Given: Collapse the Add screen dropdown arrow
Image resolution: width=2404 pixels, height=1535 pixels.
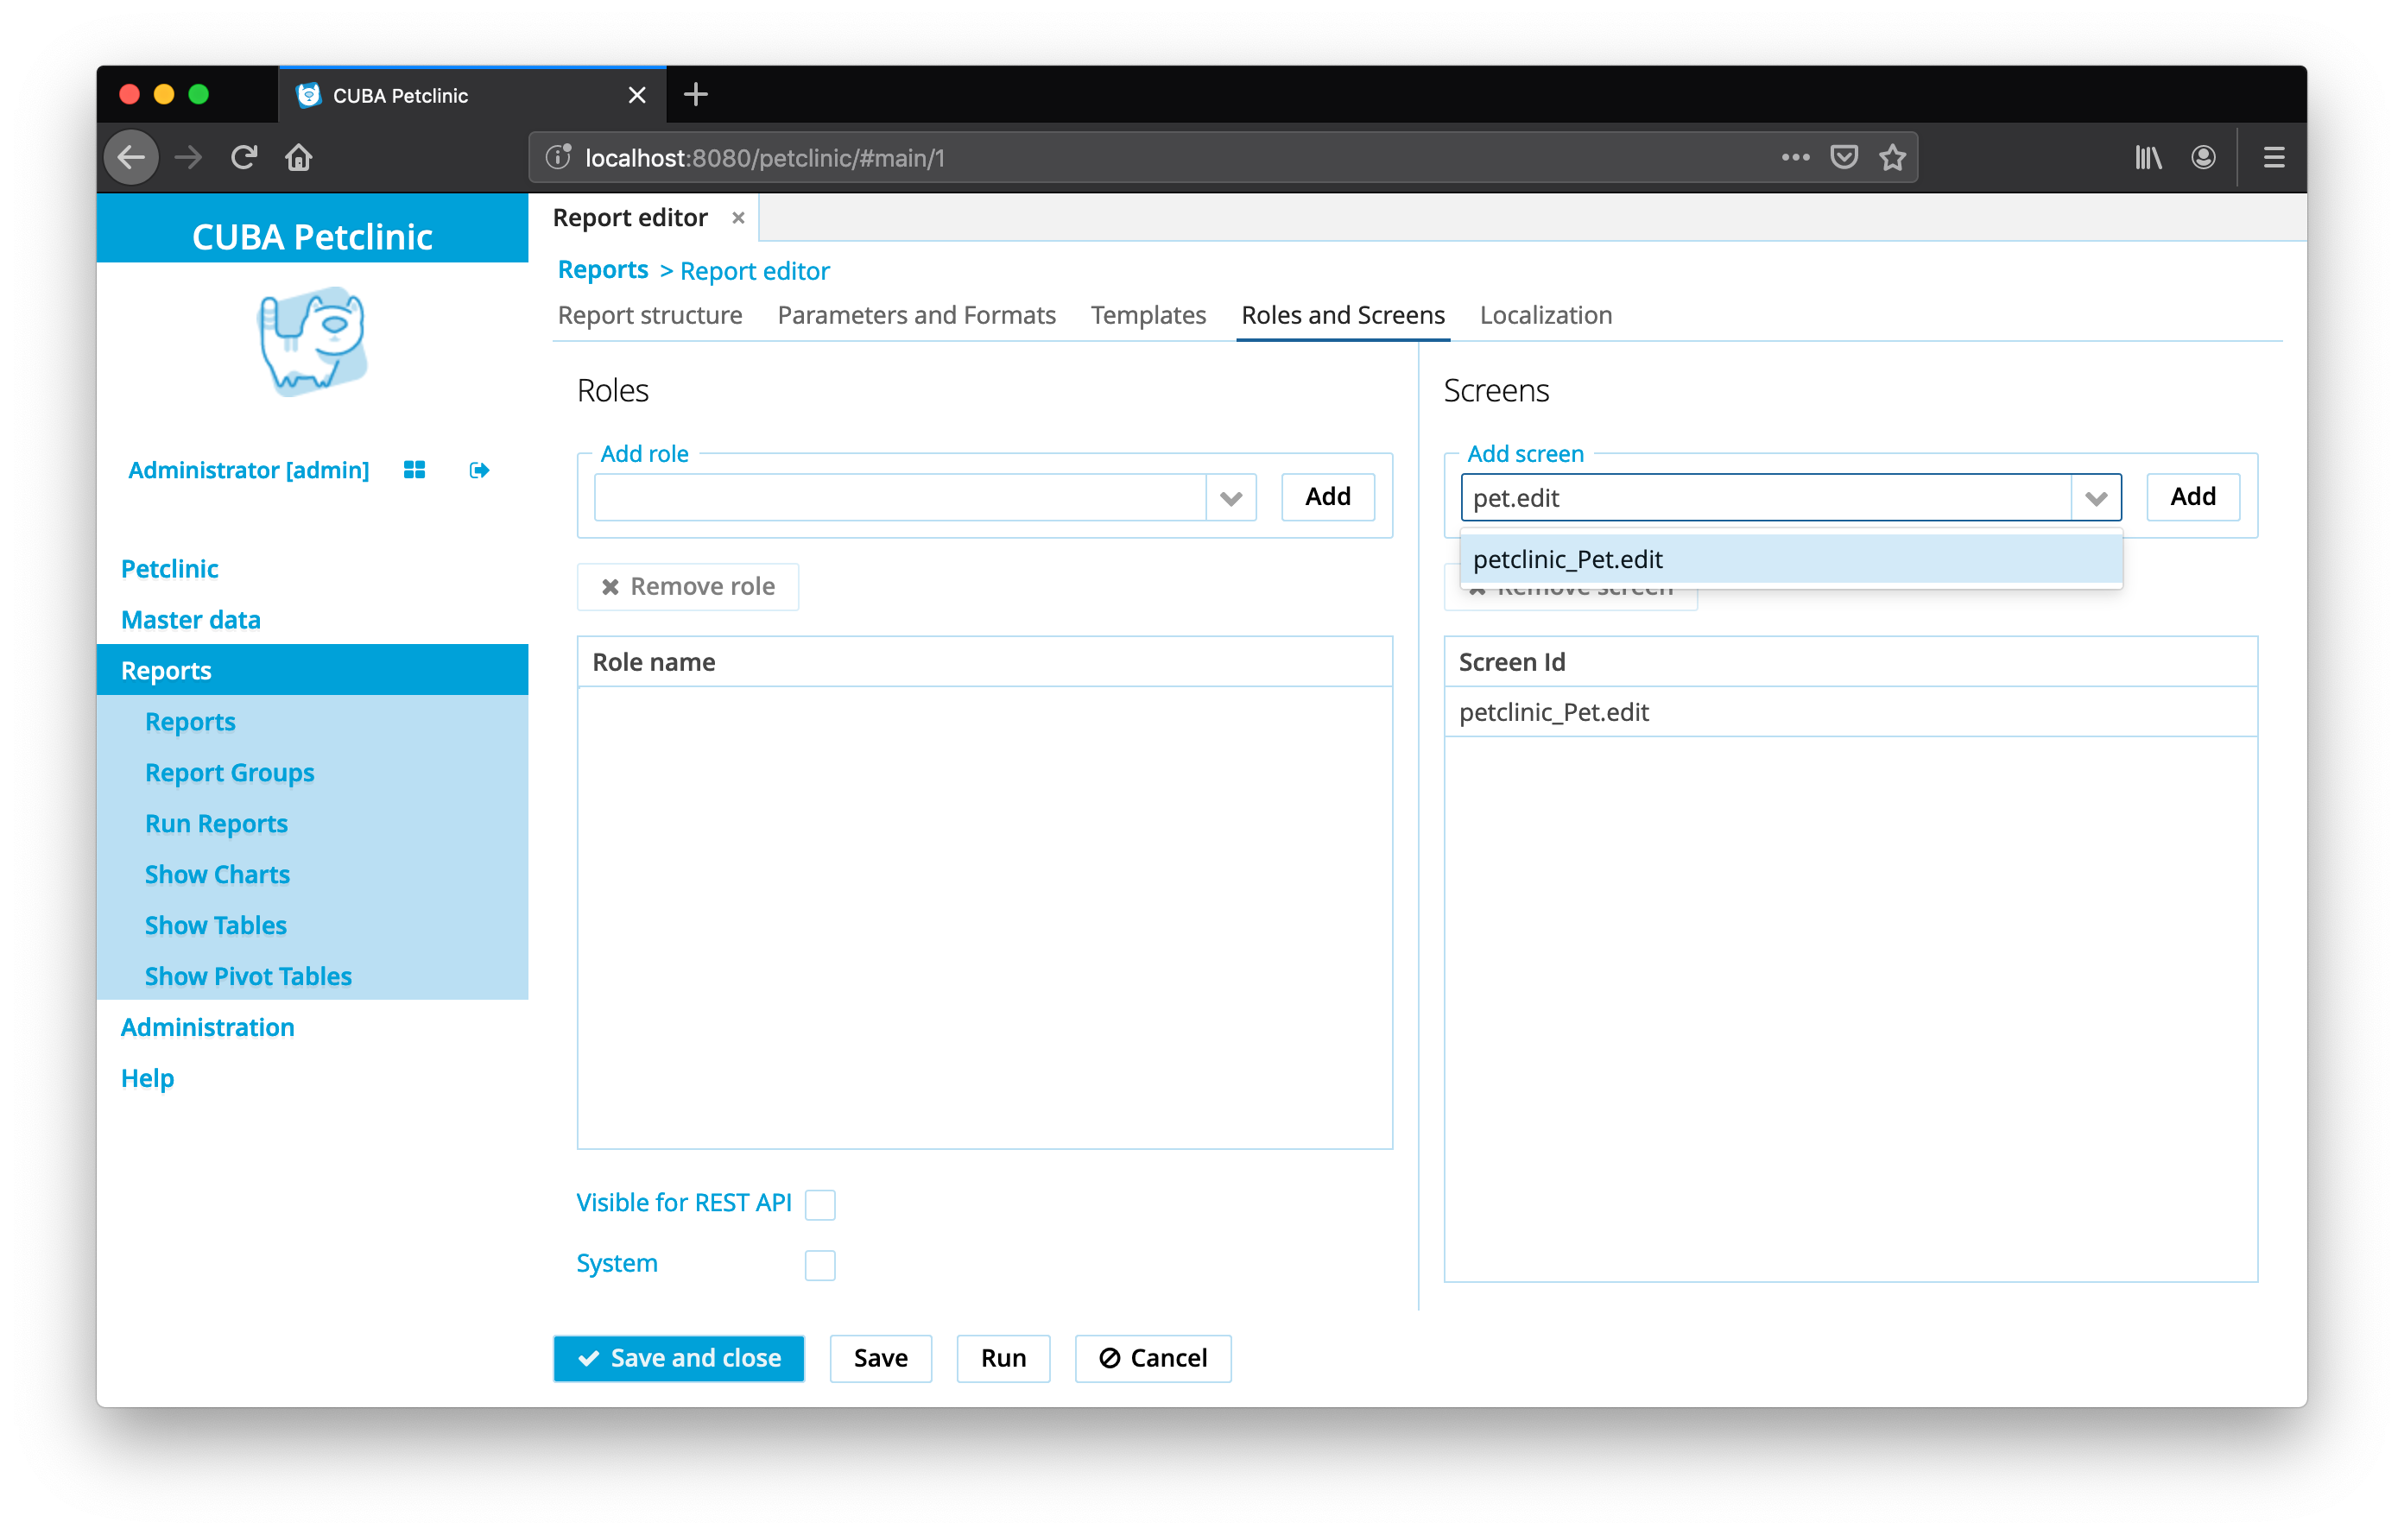Looking at the screenshot, I should (x=2095, y=498).
